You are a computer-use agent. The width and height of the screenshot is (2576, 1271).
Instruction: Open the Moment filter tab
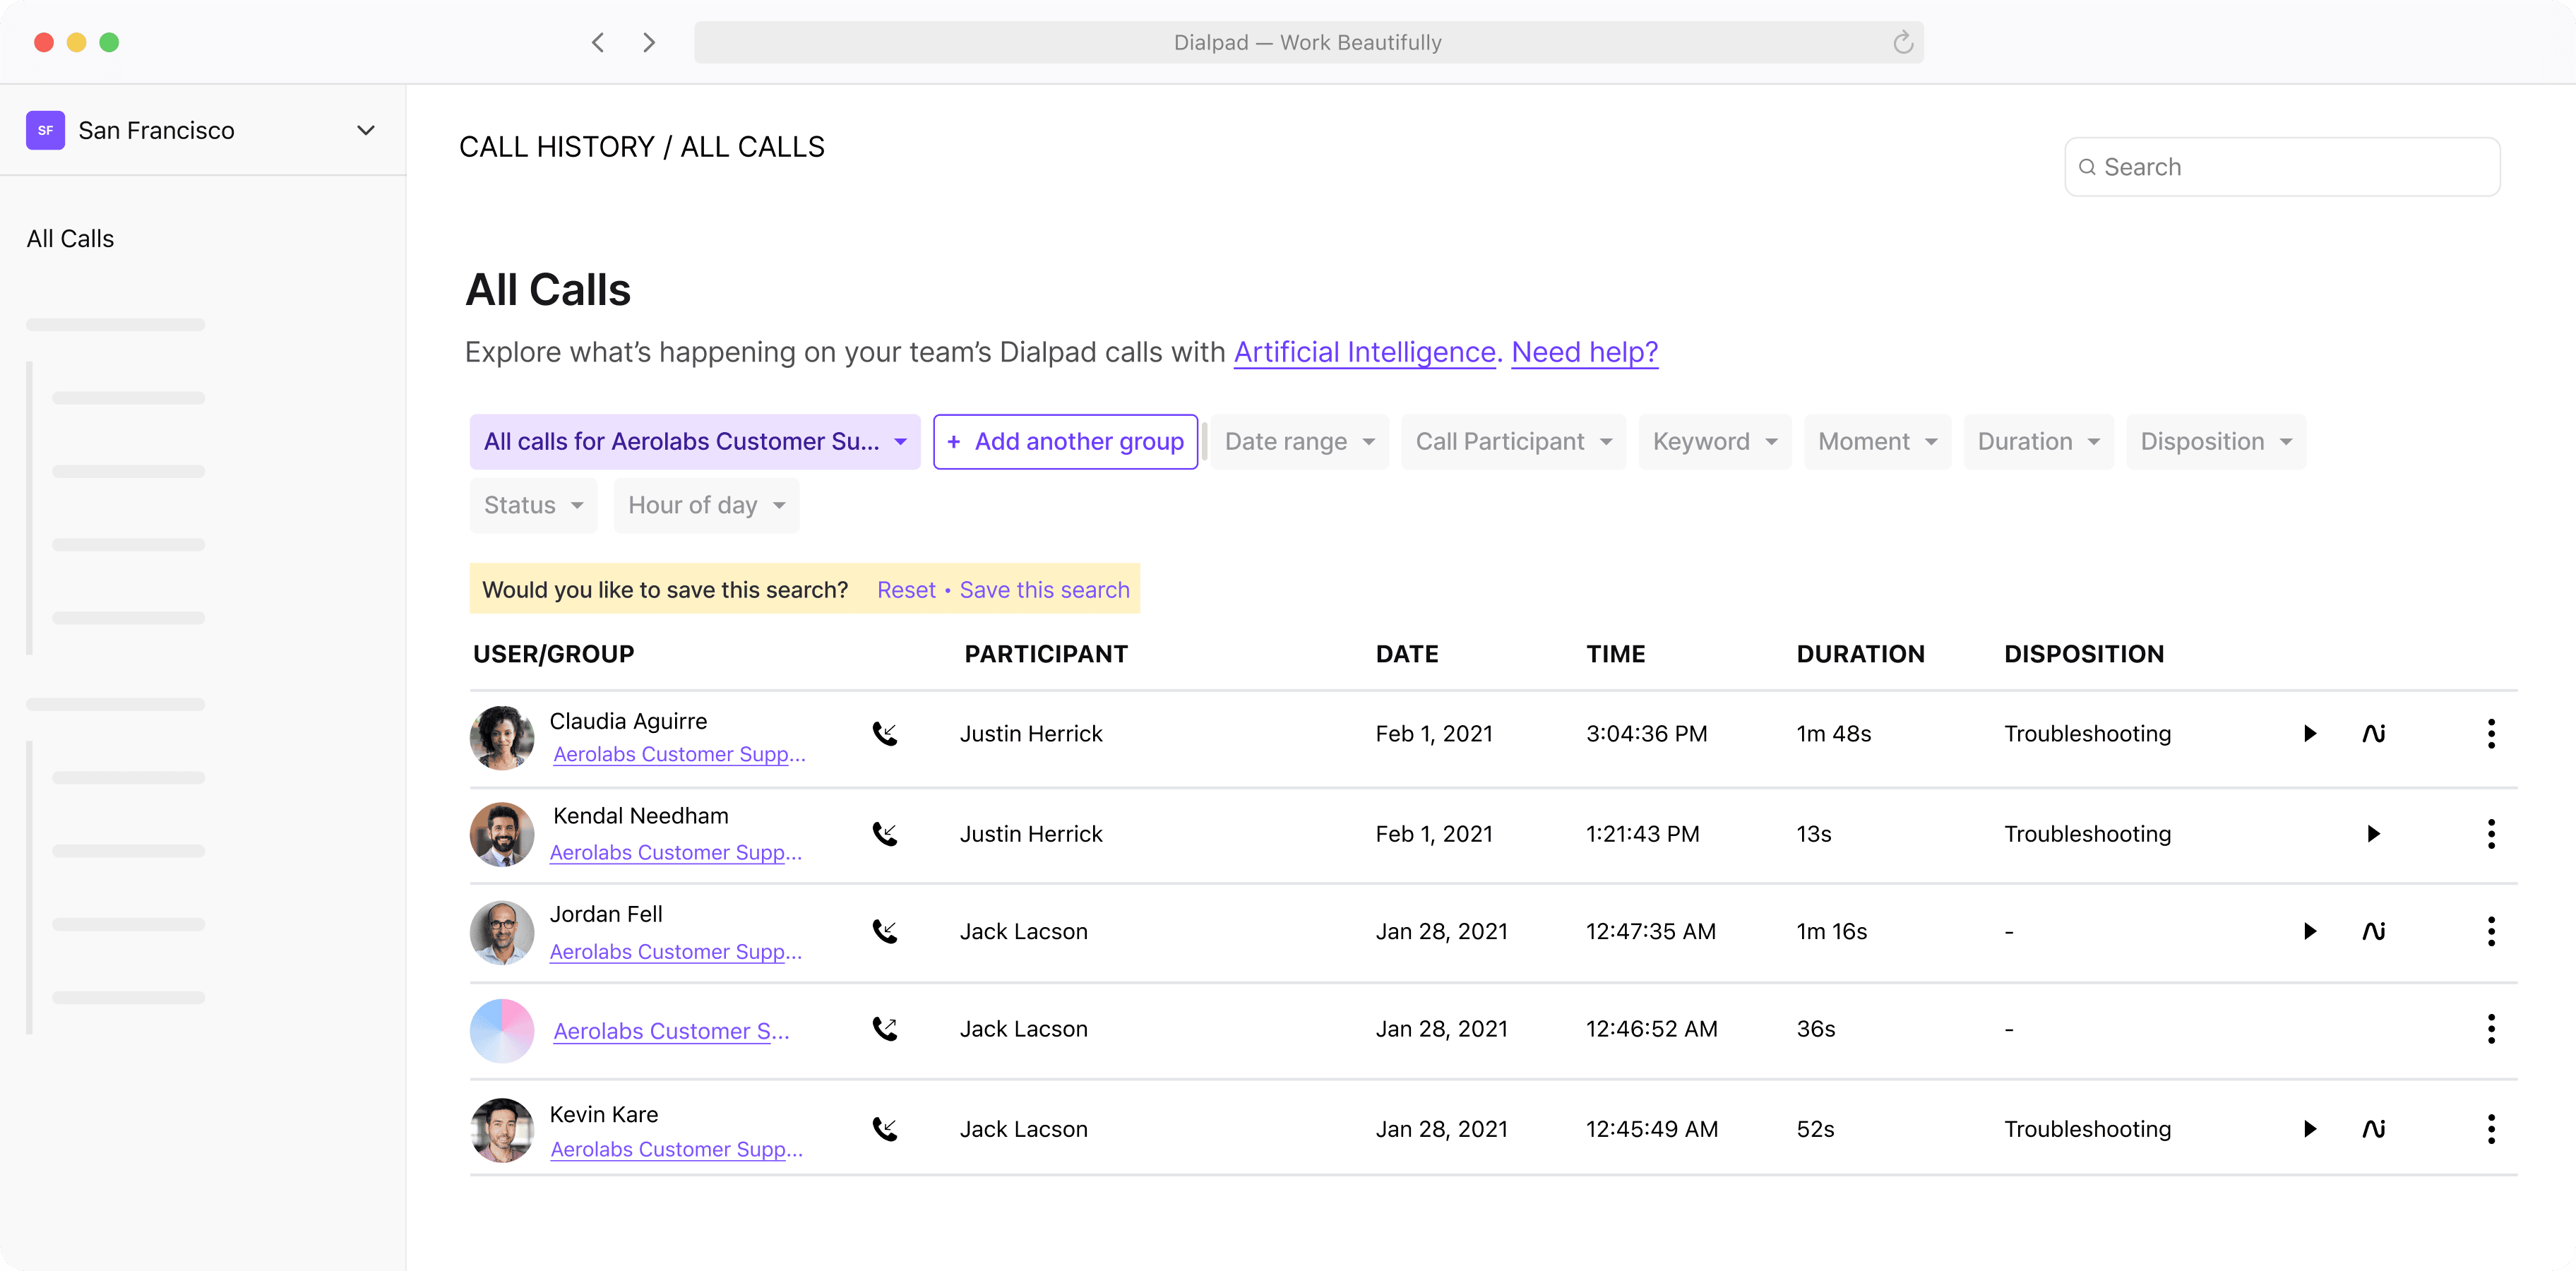tap(1876, 441)
